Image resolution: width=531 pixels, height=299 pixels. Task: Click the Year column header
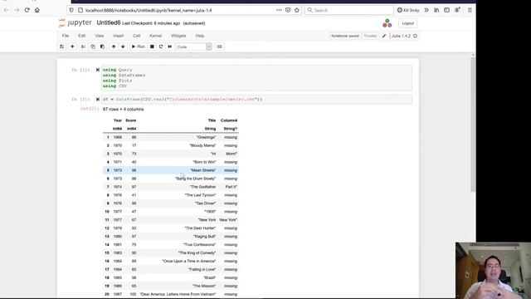point(118,120)
